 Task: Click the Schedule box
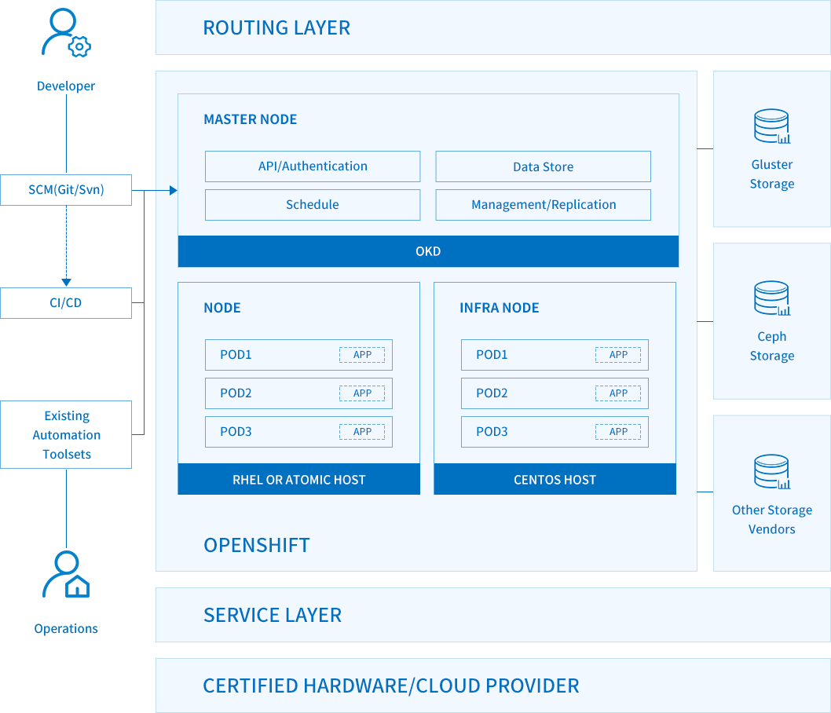pos(313,205)
